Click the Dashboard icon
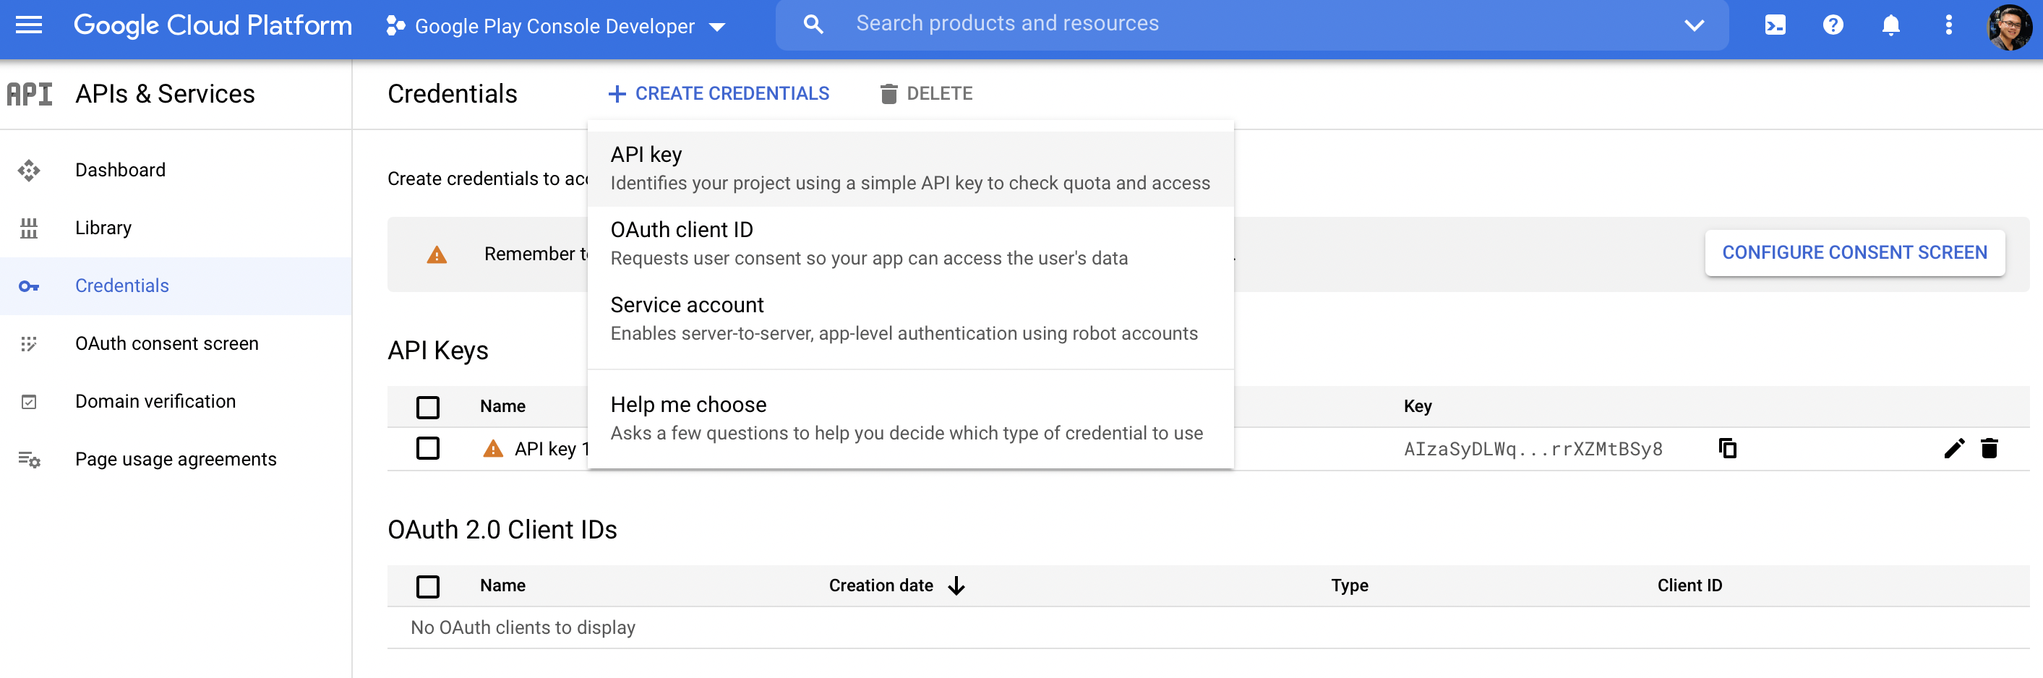 coord(30,170)
